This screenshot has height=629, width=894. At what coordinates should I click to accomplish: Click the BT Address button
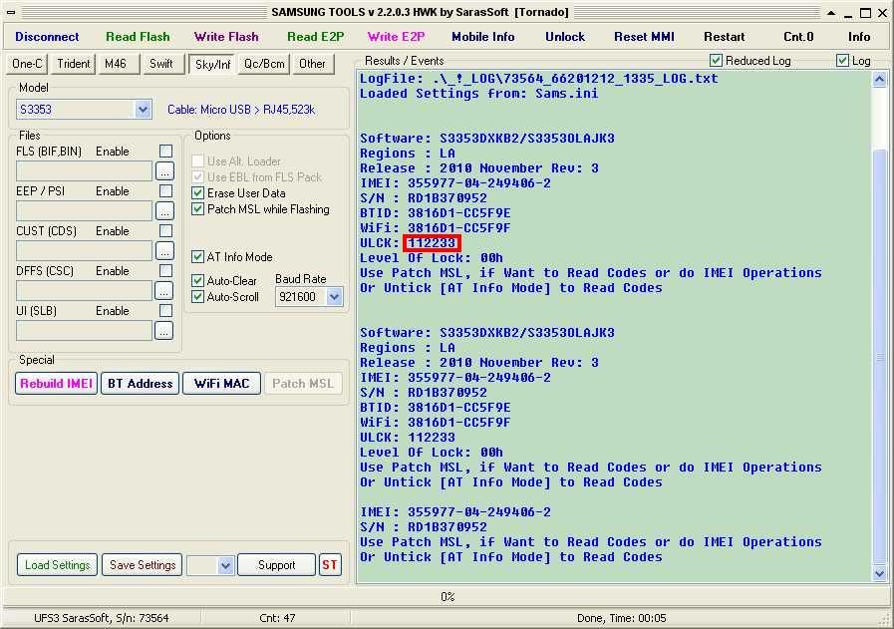click(140, 383)
